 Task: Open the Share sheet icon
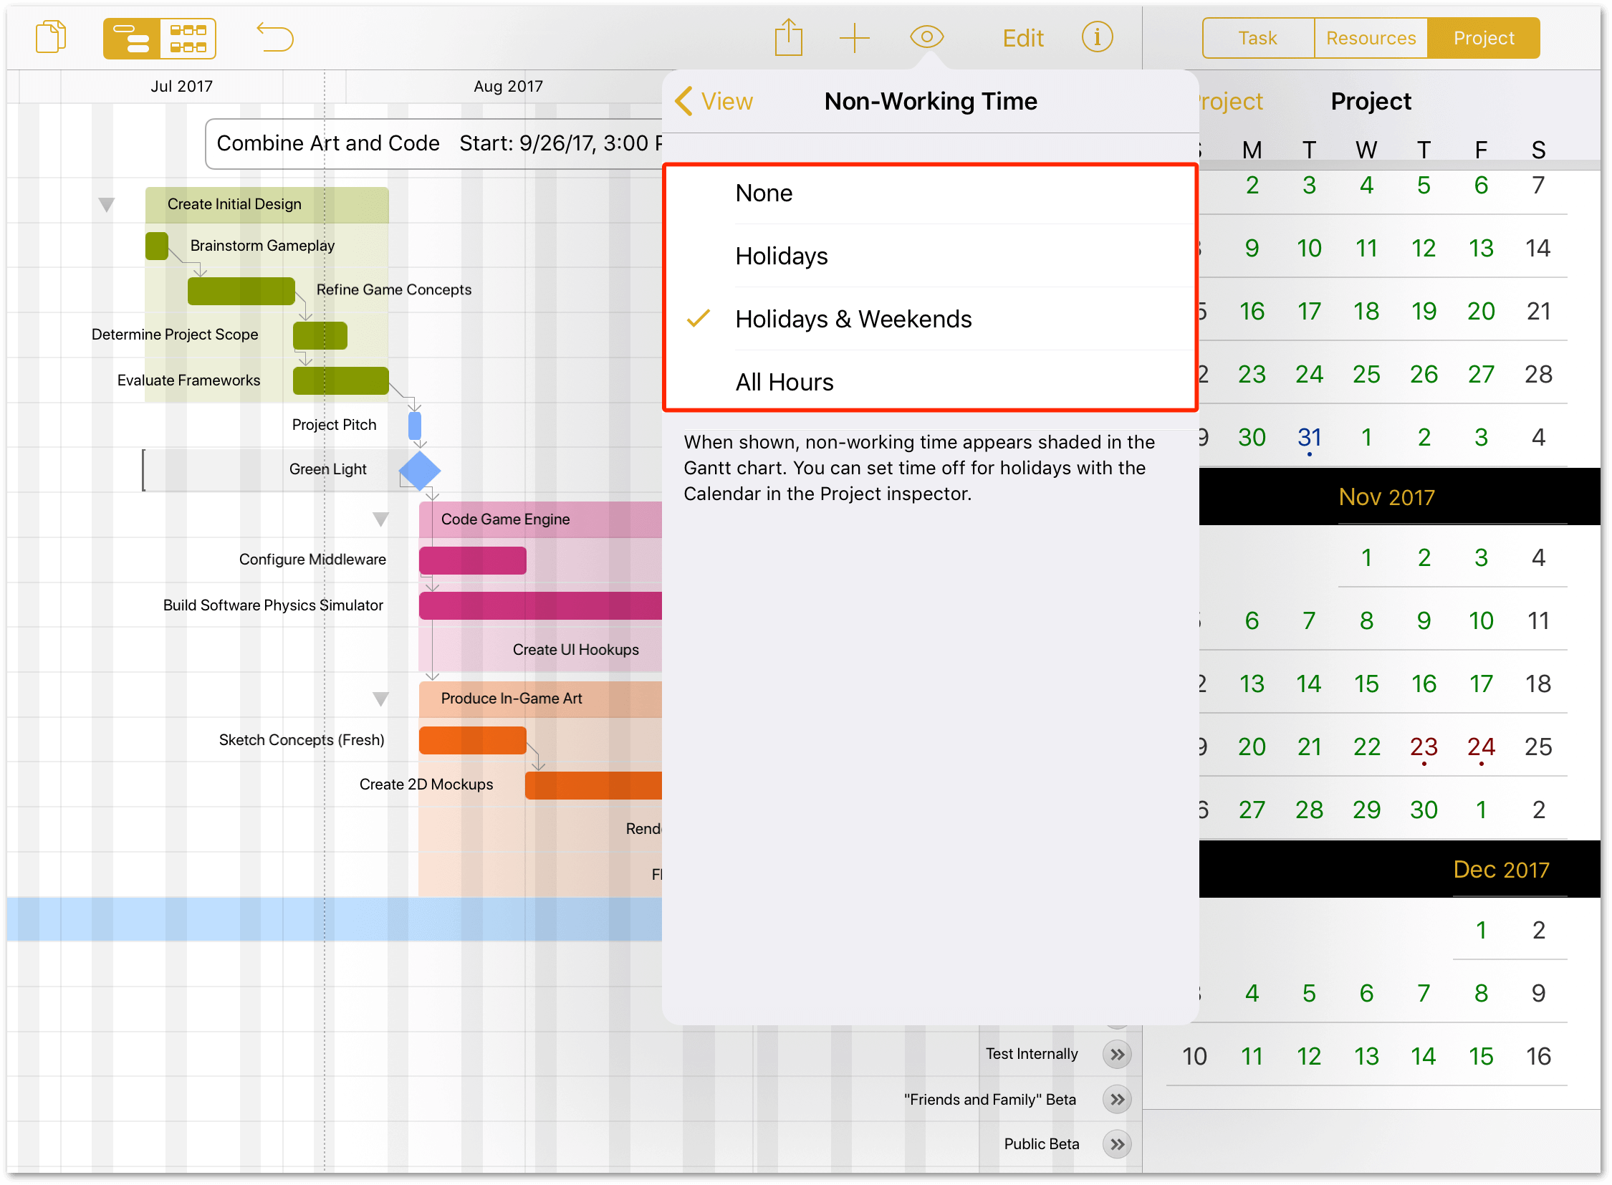tap(789, 37)
